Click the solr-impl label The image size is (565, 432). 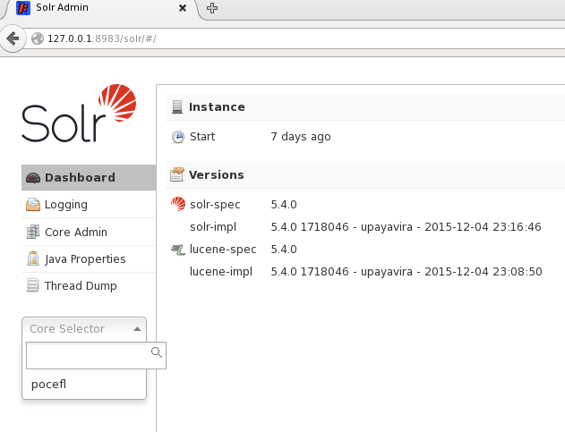point(213,227)
